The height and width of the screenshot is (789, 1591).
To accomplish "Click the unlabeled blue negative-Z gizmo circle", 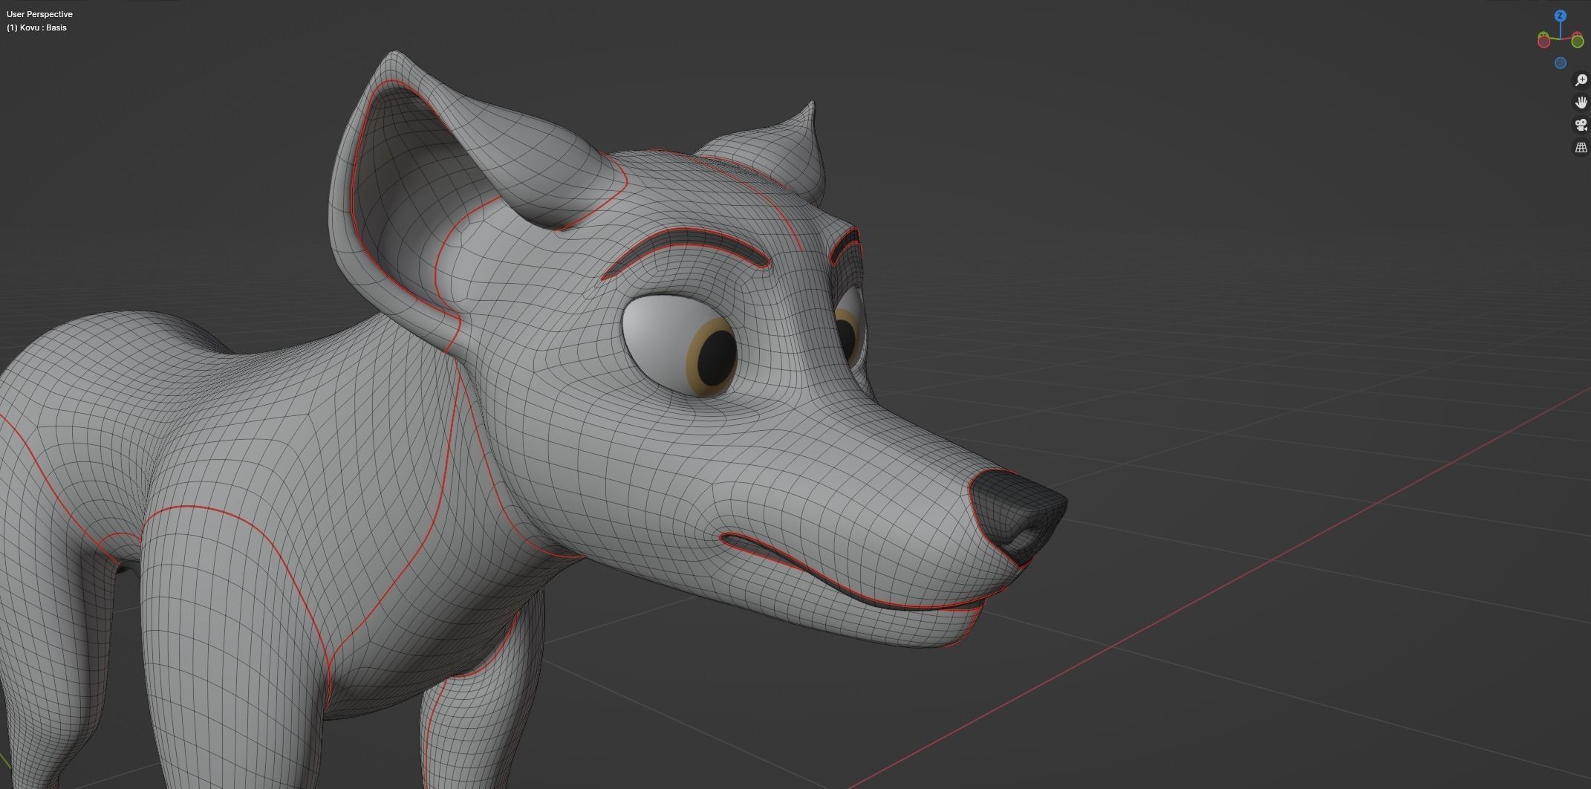I will (1561, 63).
